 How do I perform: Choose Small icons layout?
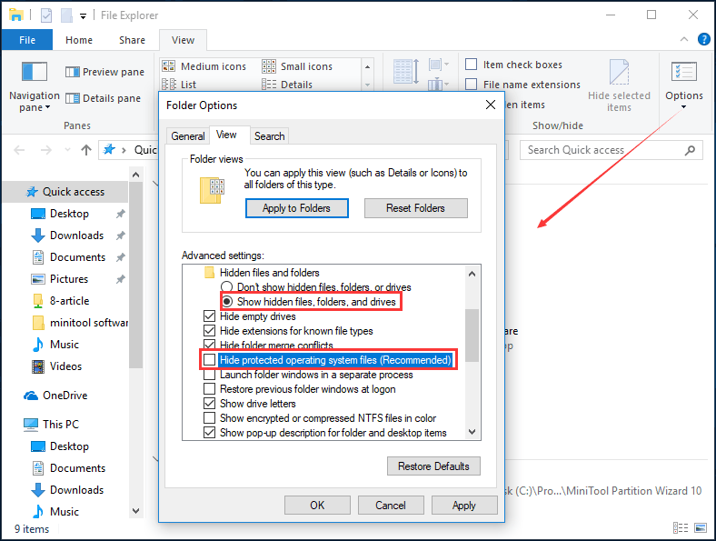[297, 66]
